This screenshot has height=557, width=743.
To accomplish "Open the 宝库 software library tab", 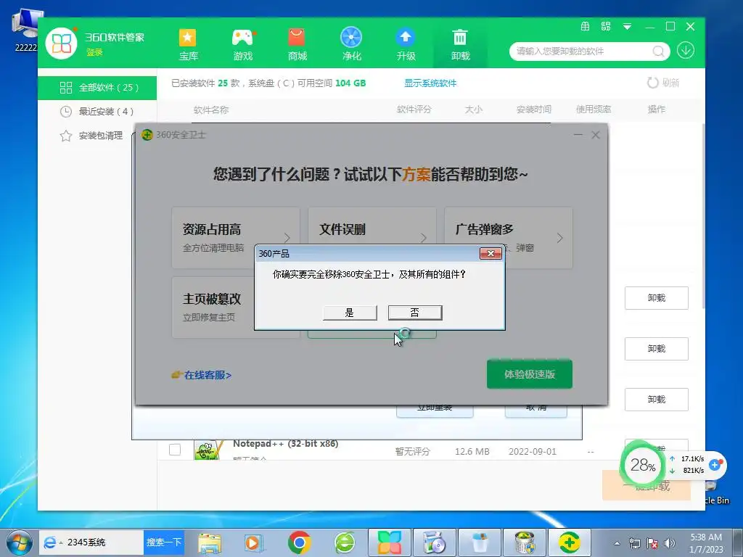I will [188, 44].
